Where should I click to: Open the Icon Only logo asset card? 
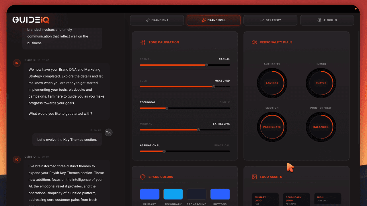click(328, 199)
